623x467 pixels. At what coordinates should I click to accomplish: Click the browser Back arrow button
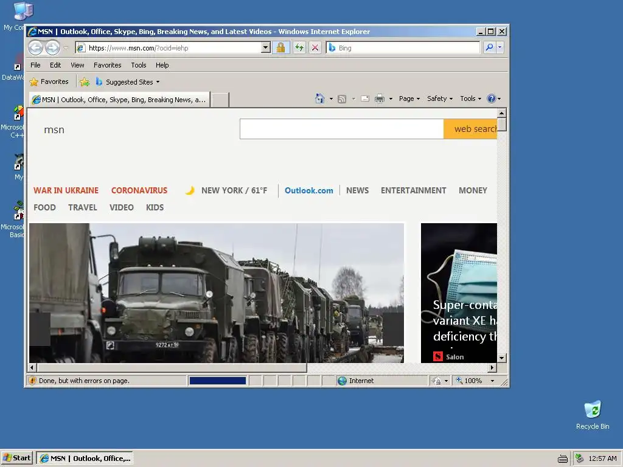[35, 48]
